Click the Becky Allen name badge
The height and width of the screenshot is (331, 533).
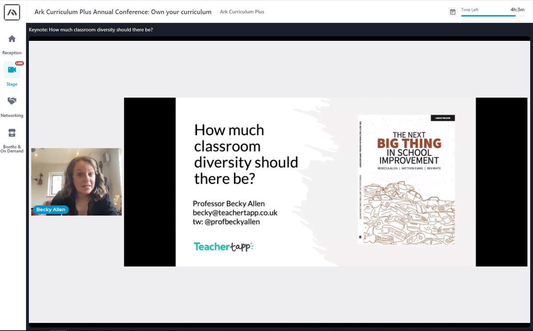(50, 210)
